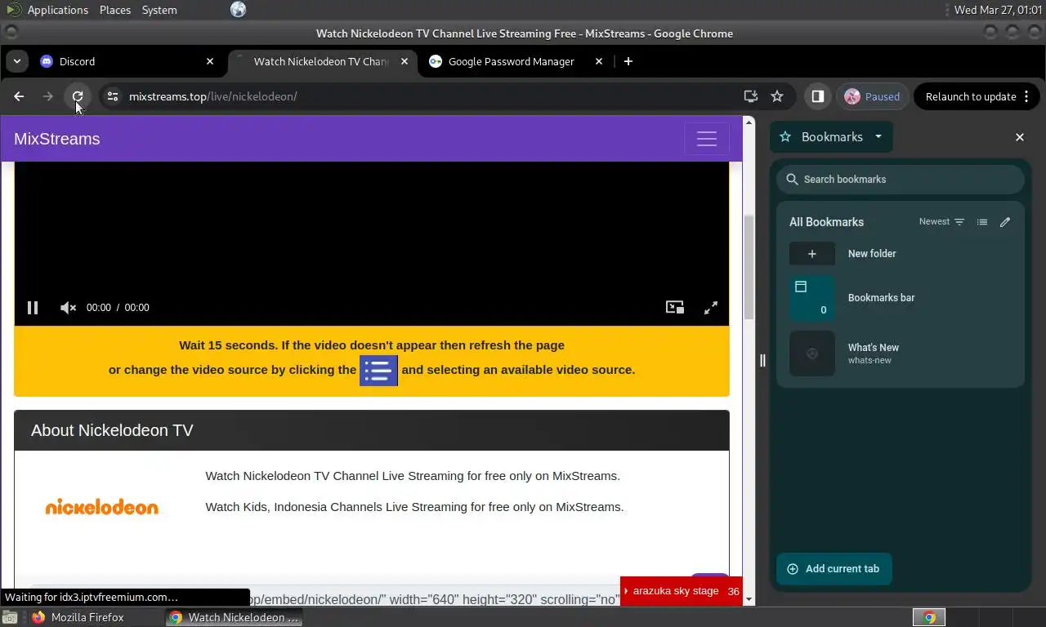Open site information icon in address bar

coord(113,96)
